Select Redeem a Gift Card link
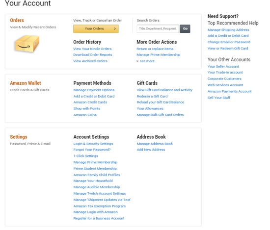 click(152, 96)
